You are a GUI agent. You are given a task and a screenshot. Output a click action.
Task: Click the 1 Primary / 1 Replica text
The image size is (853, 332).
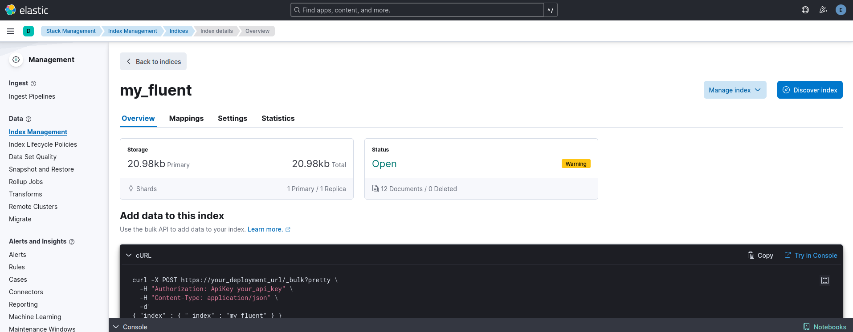point(316,189)
